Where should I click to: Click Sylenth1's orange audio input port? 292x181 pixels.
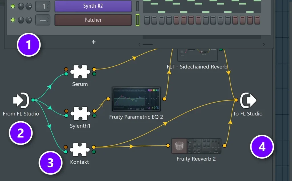click(66, 111)
